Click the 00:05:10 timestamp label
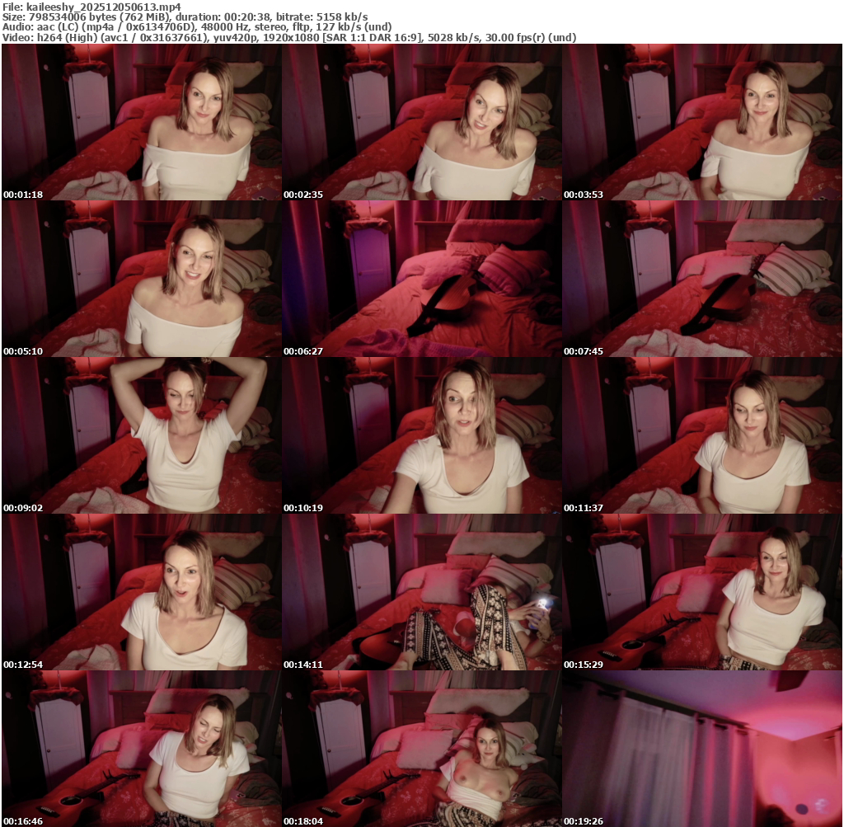844x827 pixels. (x=23, y=351)
